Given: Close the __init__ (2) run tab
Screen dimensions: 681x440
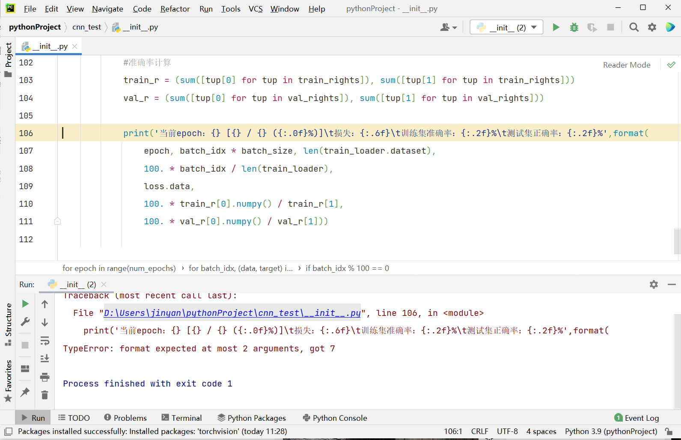Looking at the screenshot, I should 104,284.
